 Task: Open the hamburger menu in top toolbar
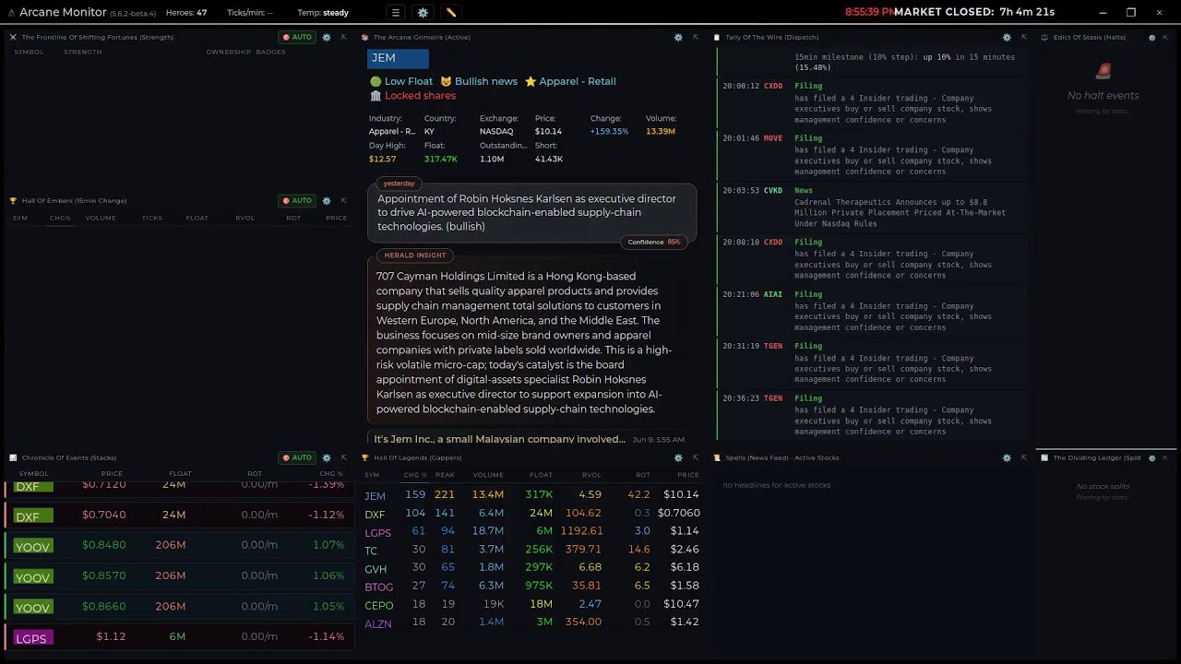coord(395,13)
